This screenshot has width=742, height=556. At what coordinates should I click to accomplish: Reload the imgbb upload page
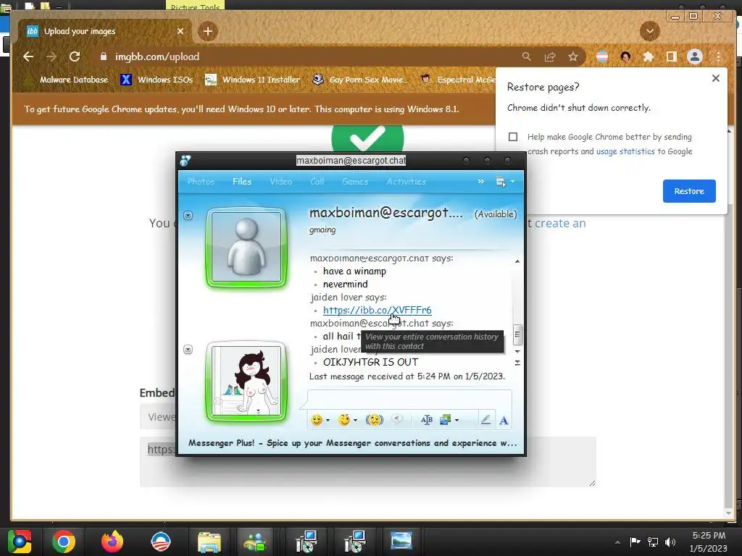coord(75,56)
